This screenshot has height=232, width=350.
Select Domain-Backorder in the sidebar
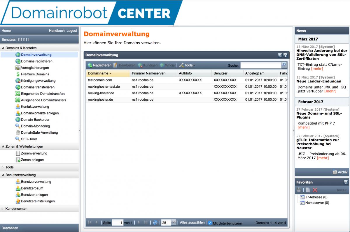pyautogui.click(x=35, y=120)
